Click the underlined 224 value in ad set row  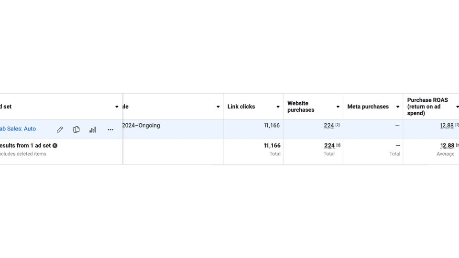[x=328, y=126]
